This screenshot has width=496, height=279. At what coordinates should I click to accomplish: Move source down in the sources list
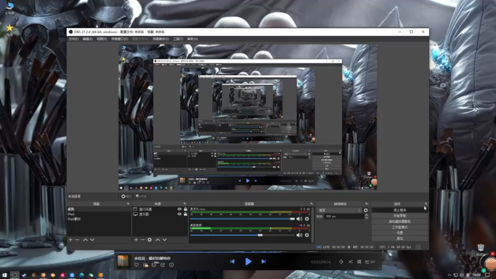(x=164, y=240)
